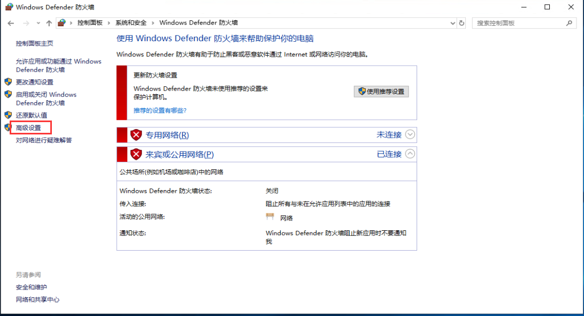Image resolution: width=584 pixels, height=316 pixels.
Task: Collapse the 来宾或公用网络 section chevron
Action: (410, 154)
